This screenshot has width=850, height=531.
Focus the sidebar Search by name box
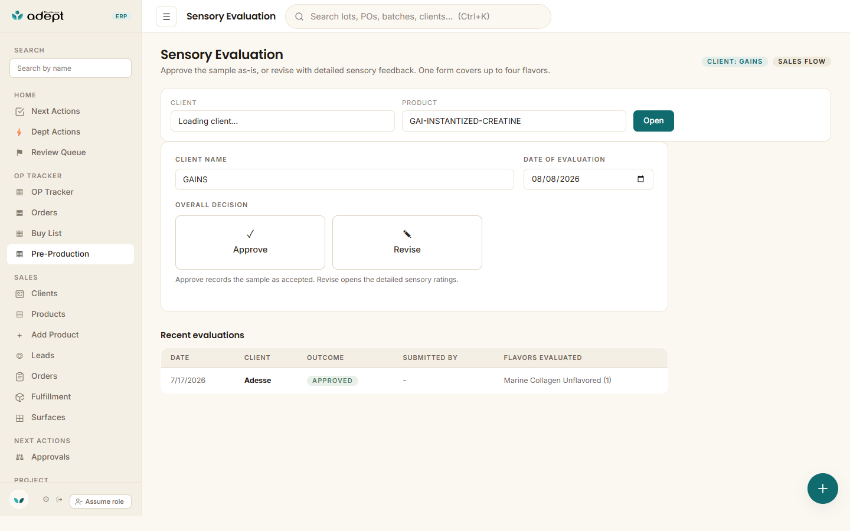70,68
